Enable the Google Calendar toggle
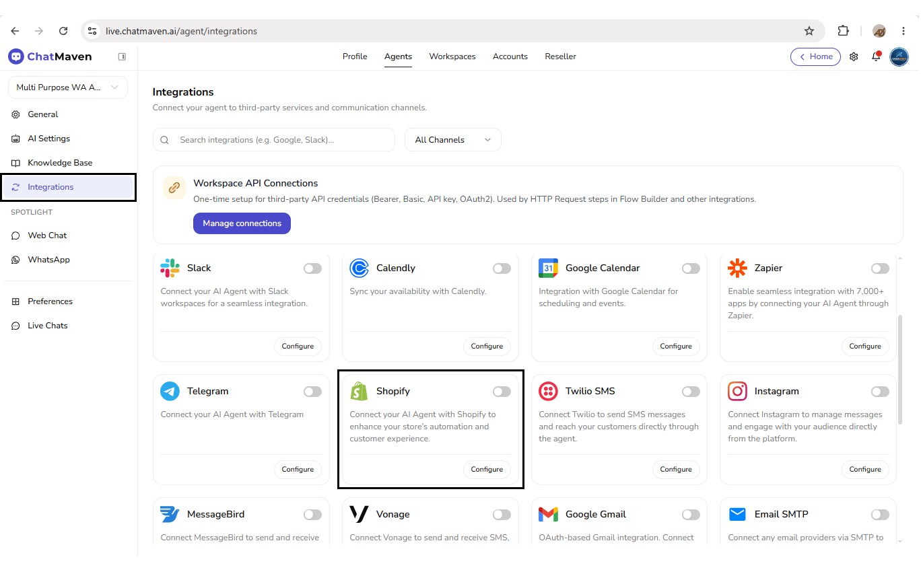The width and height of the screenshot is (921, 580). click(691, 268)
